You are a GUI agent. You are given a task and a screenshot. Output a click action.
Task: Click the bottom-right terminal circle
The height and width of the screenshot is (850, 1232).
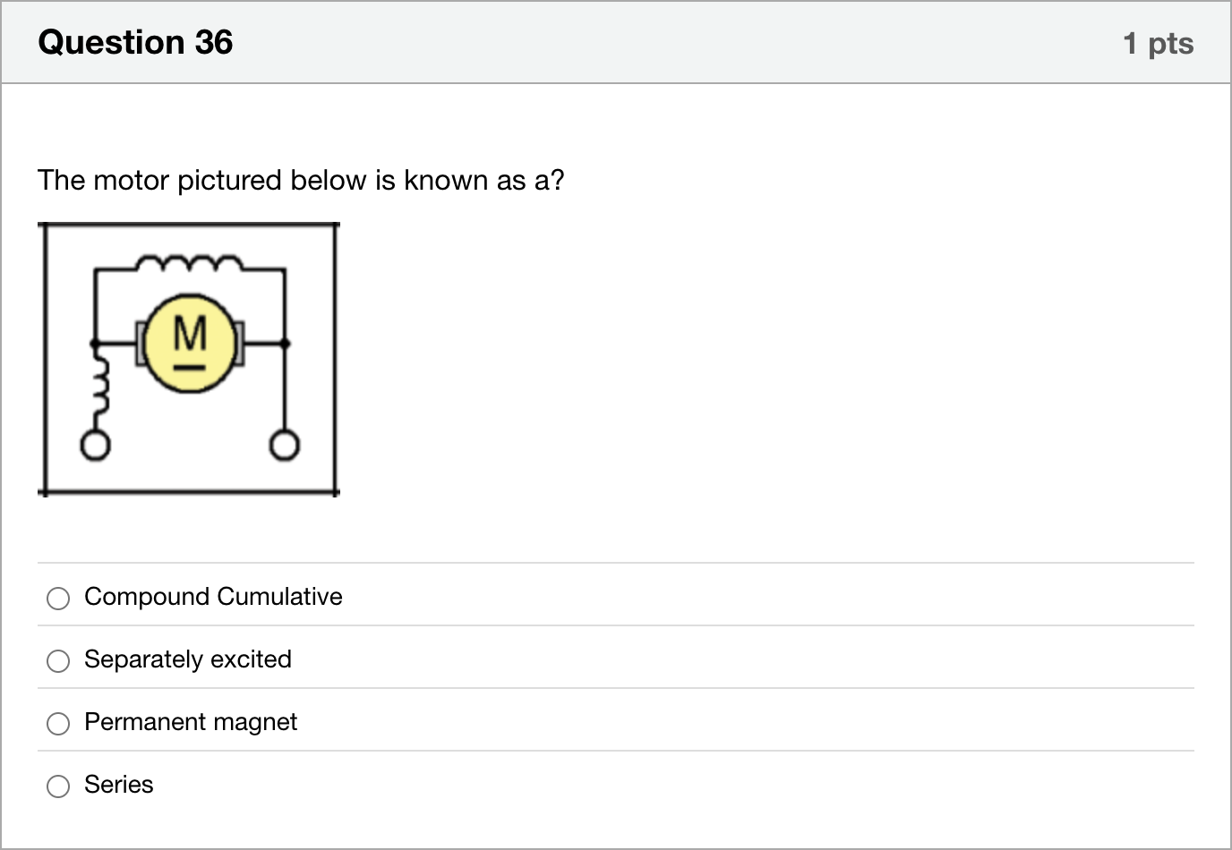(x=285, y=445)
